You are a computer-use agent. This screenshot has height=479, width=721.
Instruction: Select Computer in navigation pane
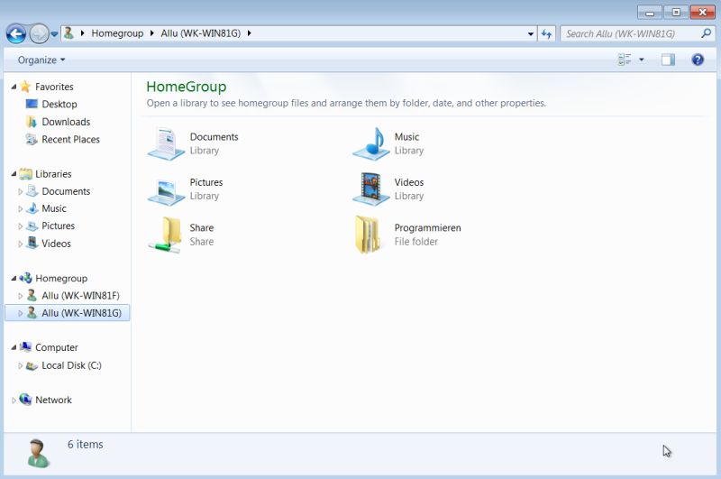pos(57,348)
